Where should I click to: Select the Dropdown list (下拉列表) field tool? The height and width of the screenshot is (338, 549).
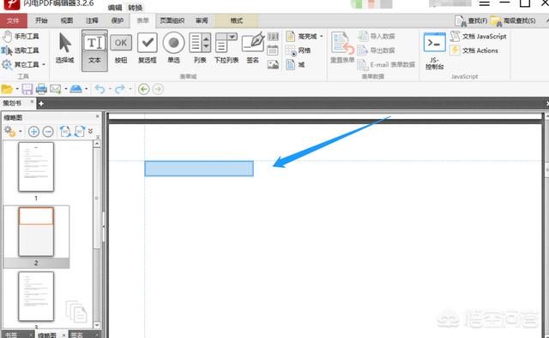226,48
